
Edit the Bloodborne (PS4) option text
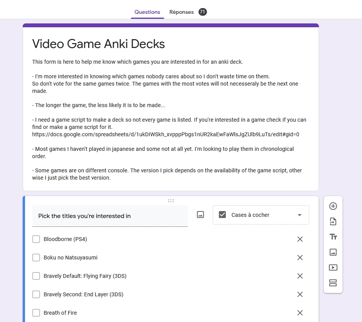point(65,239)
